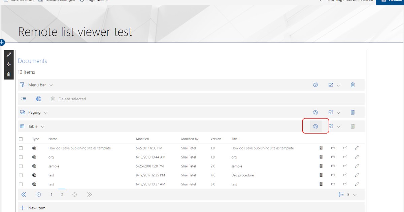Viewport: 404px width, 212px height.
Task: Check the checkbox next to org
Action: pos(21,157)
